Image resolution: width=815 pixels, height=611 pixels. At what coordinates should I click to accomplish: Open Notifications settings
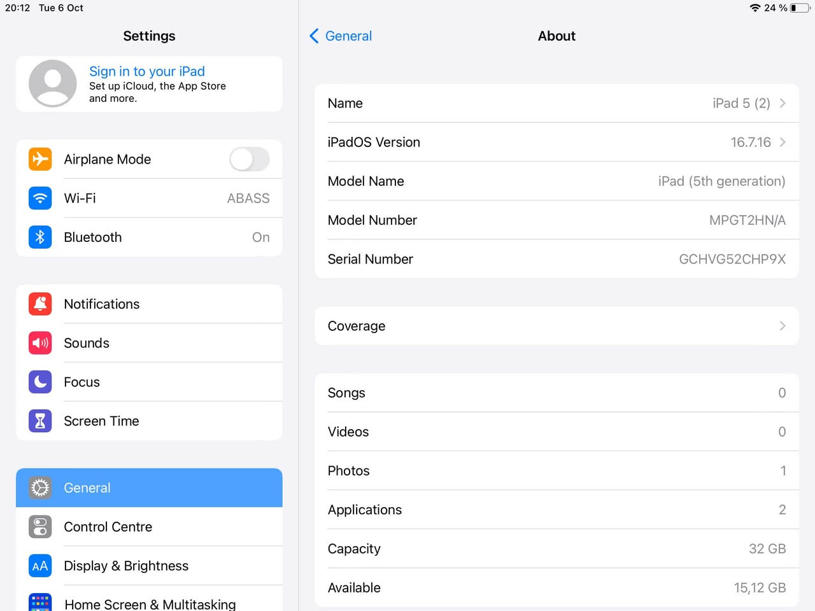click(149, 304)
